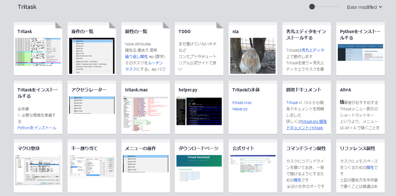Viewport: 396px width, 196px height.
Task: Click the Tritask project title
Action: [27, 7]
